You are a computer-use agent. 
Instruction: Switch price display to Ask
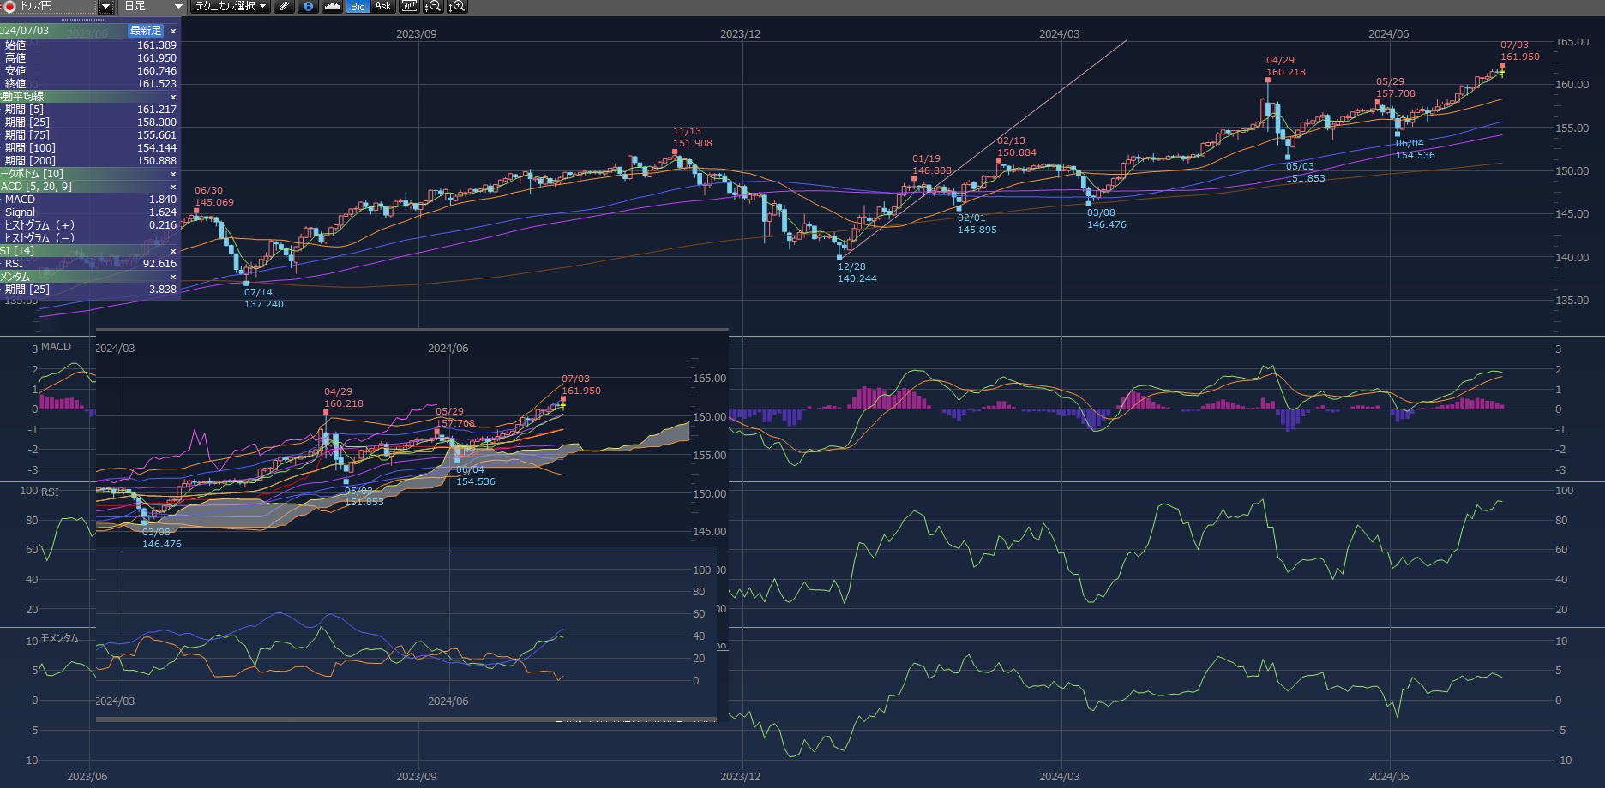coord(382,7)
